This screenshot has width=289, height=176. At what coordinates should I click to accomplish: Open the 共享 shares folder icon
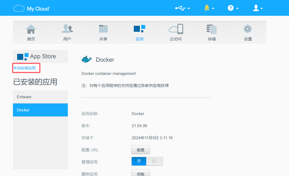(x=103, y=29)
